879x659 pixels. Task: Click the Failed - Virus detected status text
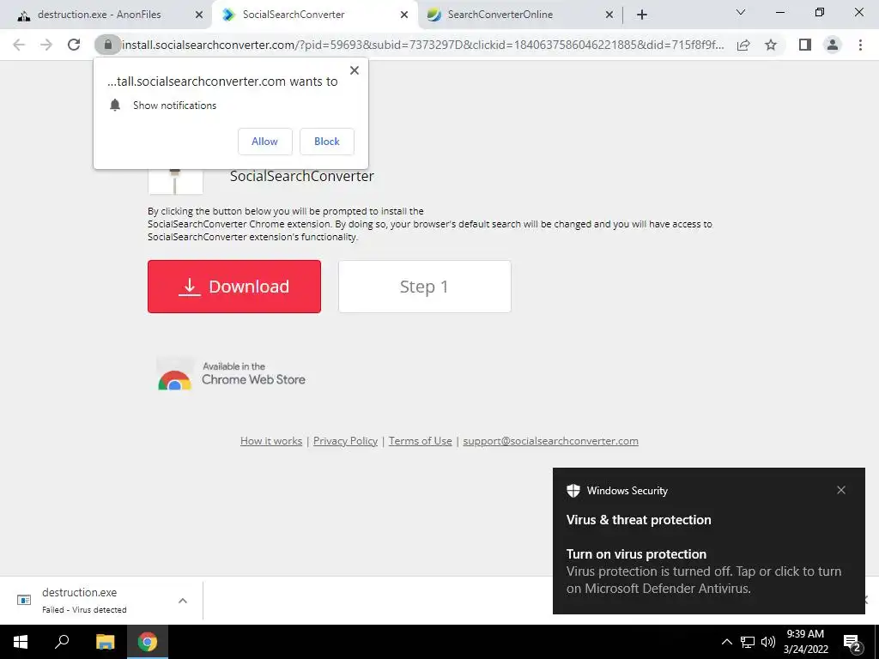click(x=84, y=610)
